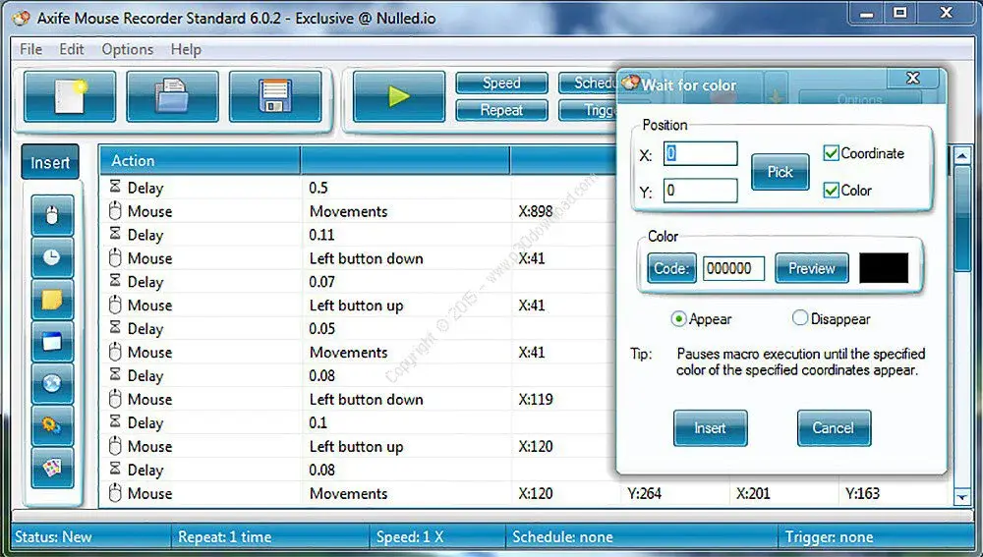Open the File menu
The image size is (983, 557).
[x=30, y=49]
